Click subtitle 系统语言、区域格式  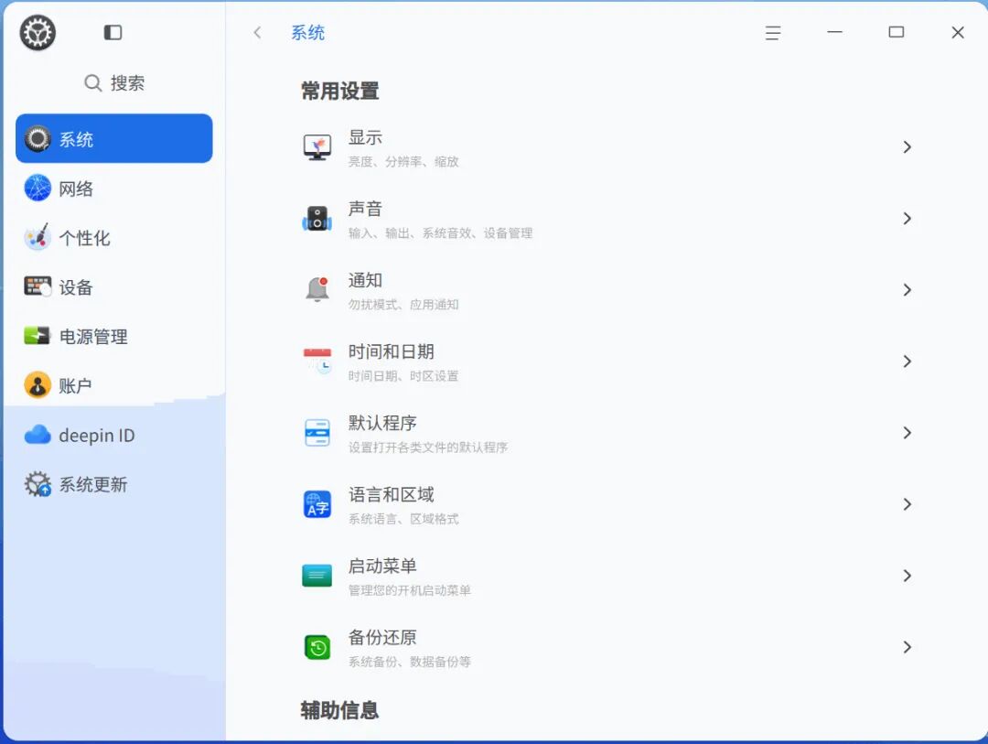click(x=403, y=519)
